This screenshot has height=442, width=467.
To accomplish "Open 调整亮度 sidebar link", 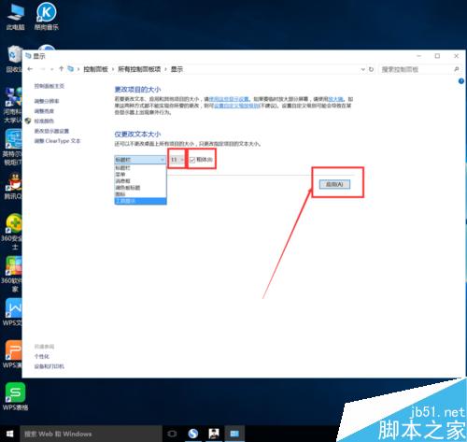I will [44, 111].
